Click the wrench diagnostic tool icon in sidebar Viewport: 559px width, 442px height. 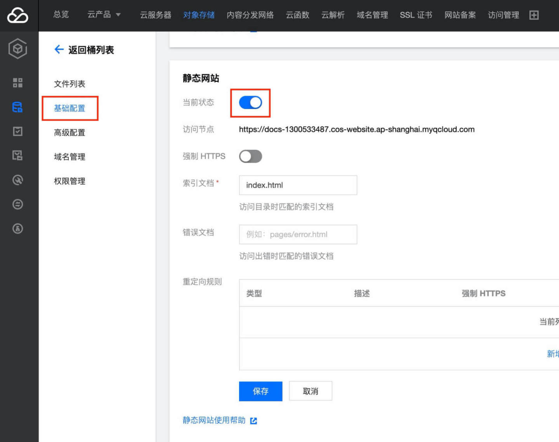click(x=17, y=180)
